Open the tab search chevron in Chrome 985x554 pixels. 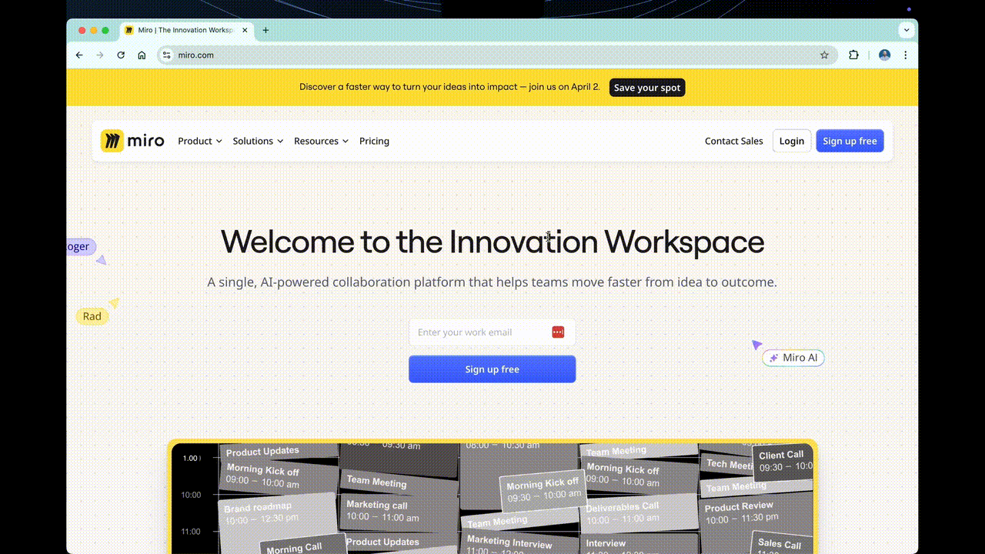pos(907,30)
